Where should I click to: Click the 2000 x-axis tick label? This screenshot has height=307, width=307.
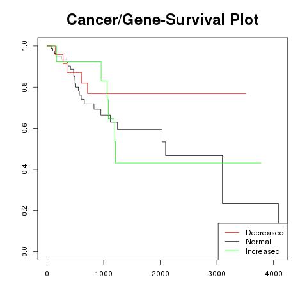point(161,274)
